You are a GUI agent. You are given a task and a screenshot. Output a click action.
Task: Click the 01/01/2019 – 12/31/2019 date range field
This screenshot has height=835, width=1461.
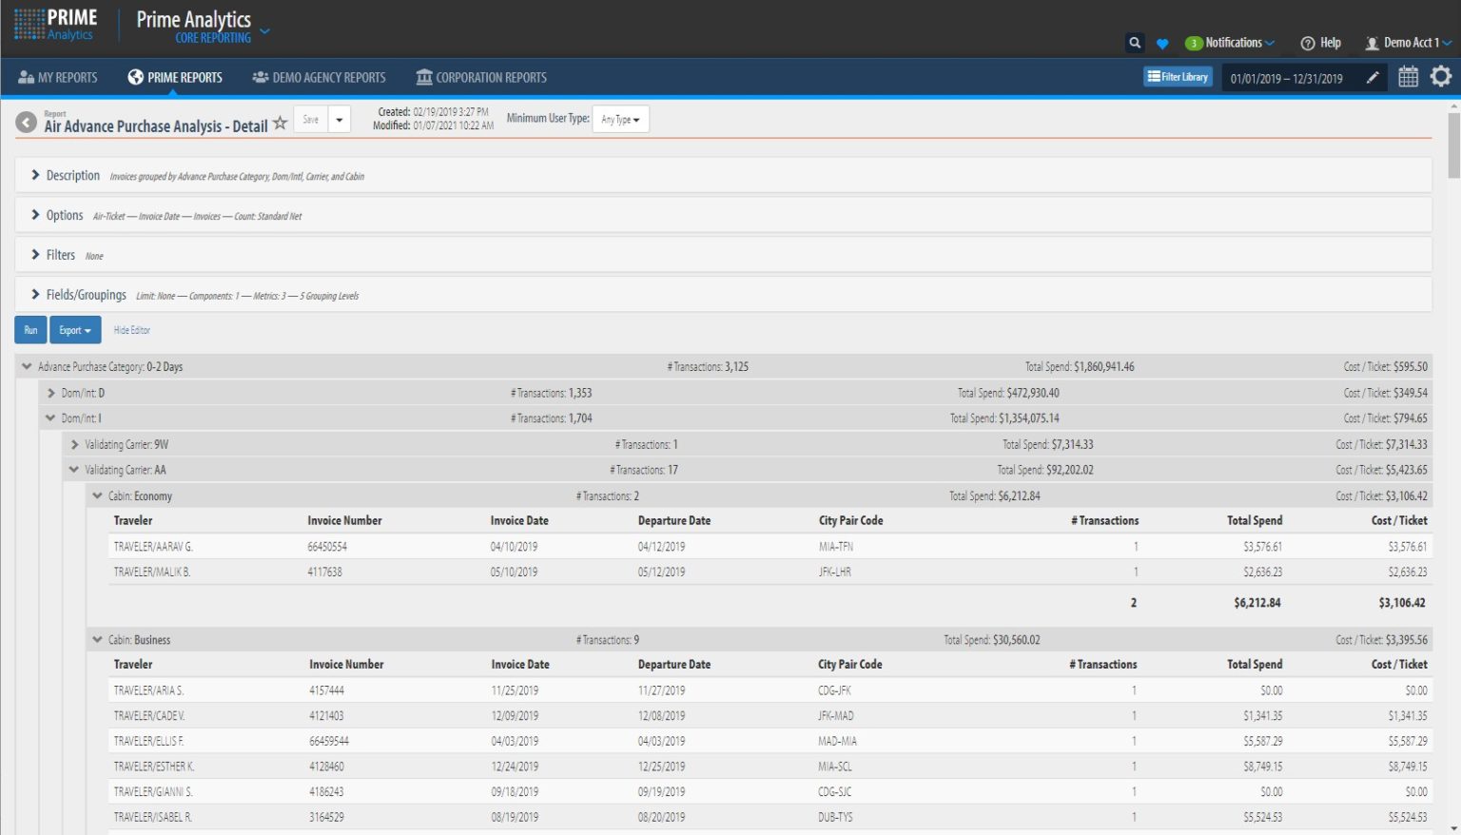tap(1287, 77)
